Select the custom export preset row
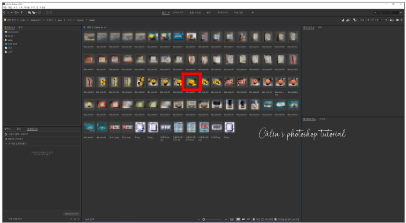This screenshot has width=406, height=223. pyautogui.click(x=43, y=134)
